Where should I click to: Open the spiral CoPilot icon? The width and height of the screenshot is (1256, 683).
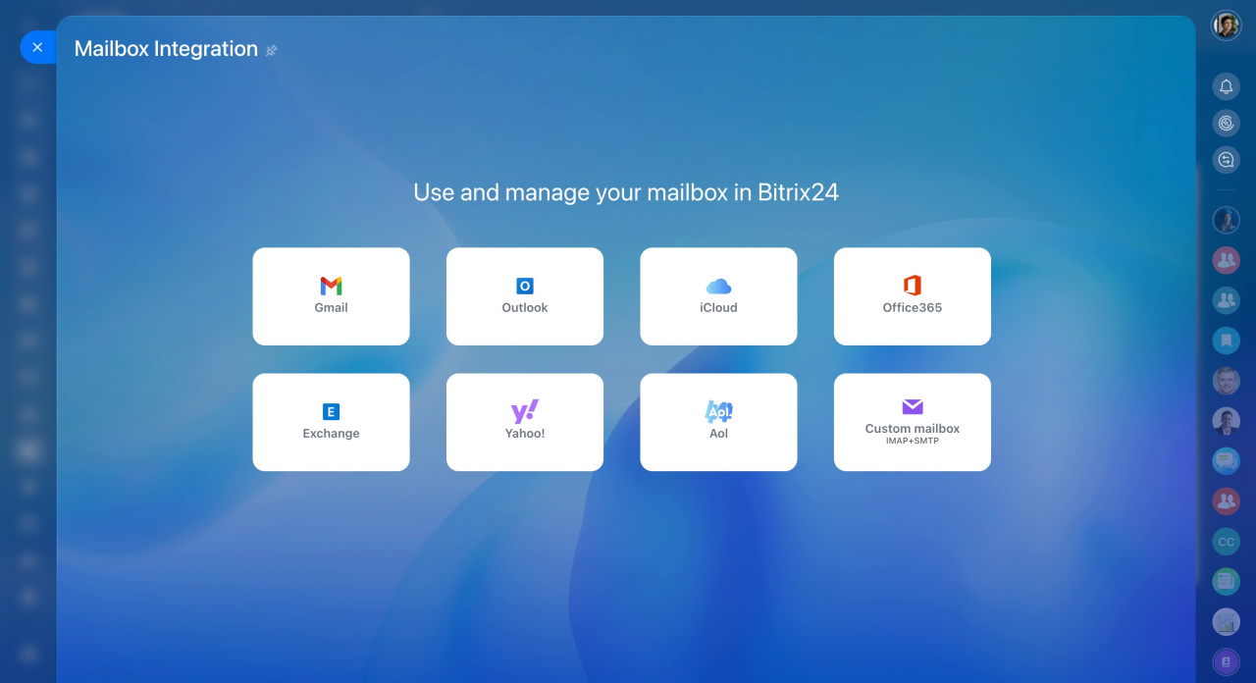pyautogui.click(x=1226, y=124)
